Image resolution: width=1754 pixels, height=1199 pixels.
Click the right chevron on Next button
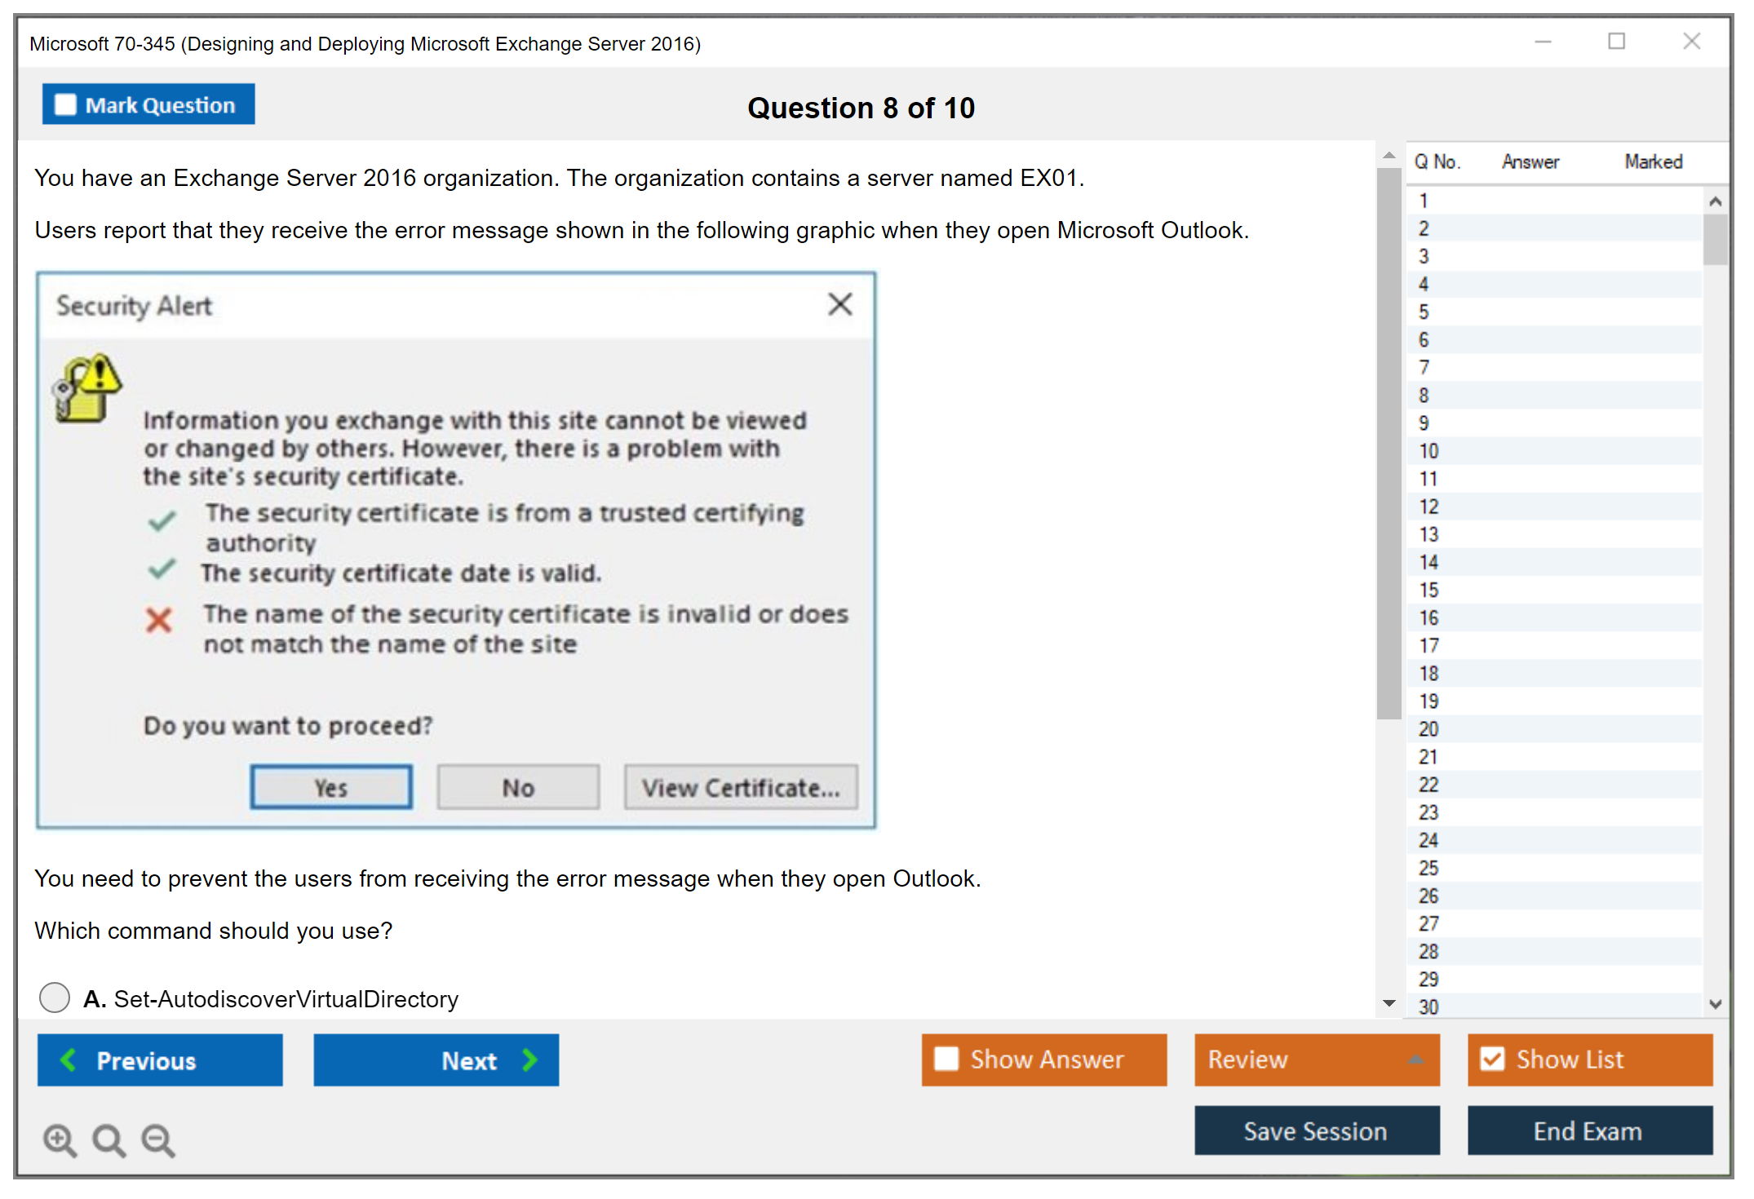tap(529, 1060)
